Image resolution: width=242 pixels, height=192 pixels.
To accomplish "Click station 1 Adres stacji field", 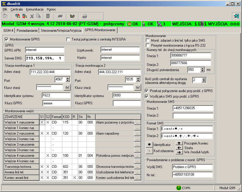I will click(x=50, y=72).
